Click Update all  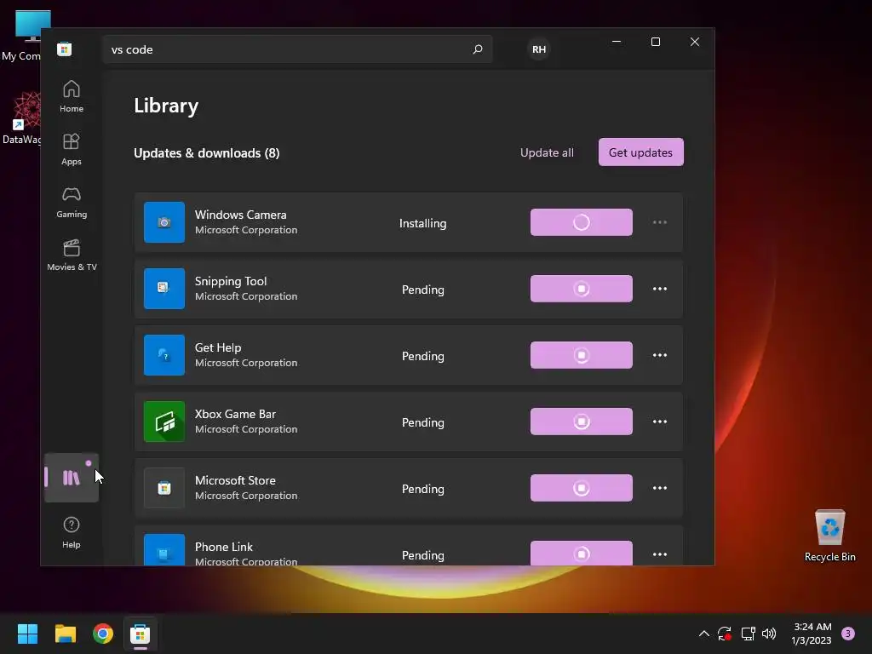point(547,152)
